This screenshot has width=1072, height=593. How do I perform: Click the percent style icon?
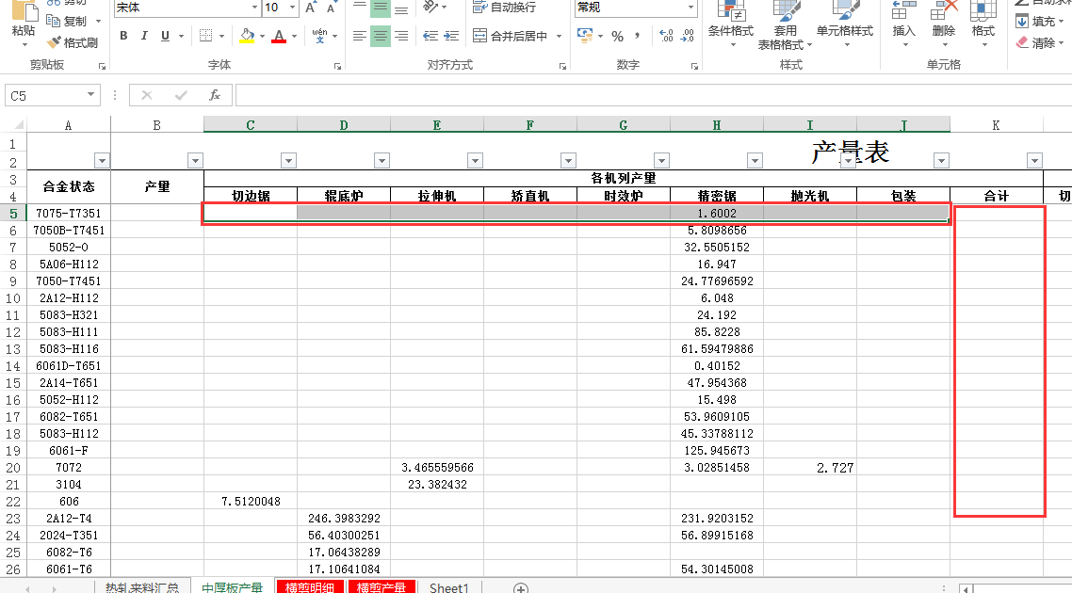tap(617, 37)
